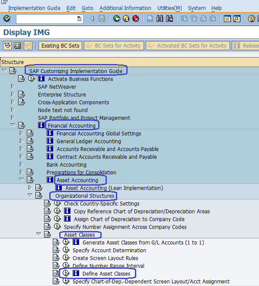Click the yellow Exit up-arrow icon
This screenshot has width=259, height=286.
click(x=126, y=19)
